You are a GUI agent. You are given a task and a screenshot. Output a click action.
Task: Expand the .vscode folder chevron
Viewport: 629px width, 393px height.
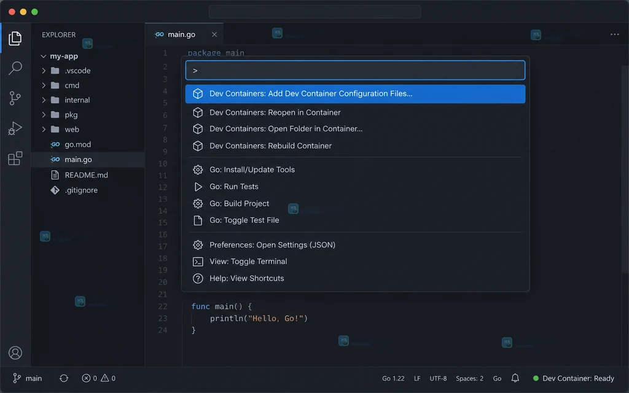pyautogui.click(x=44, y=71)
